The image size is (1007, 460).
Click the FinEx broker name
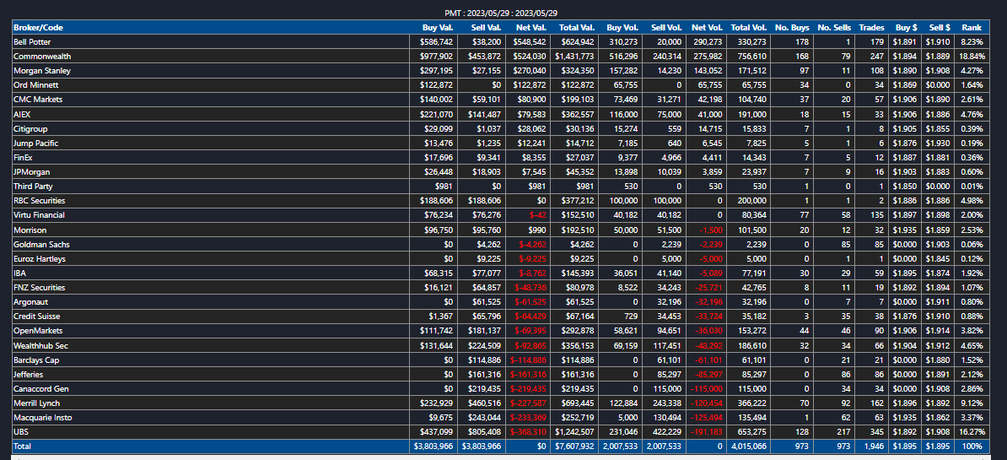click(x=24, y=157)
